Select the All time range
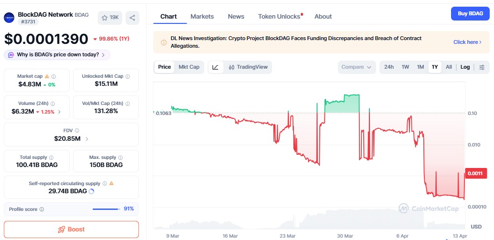 pos(449,67)
